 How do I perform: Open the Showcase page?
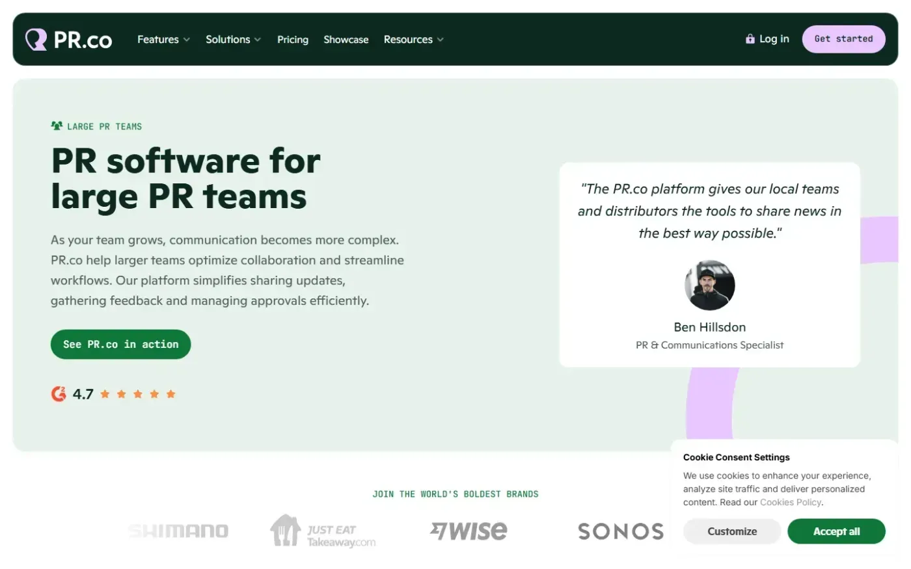[346, 40]
